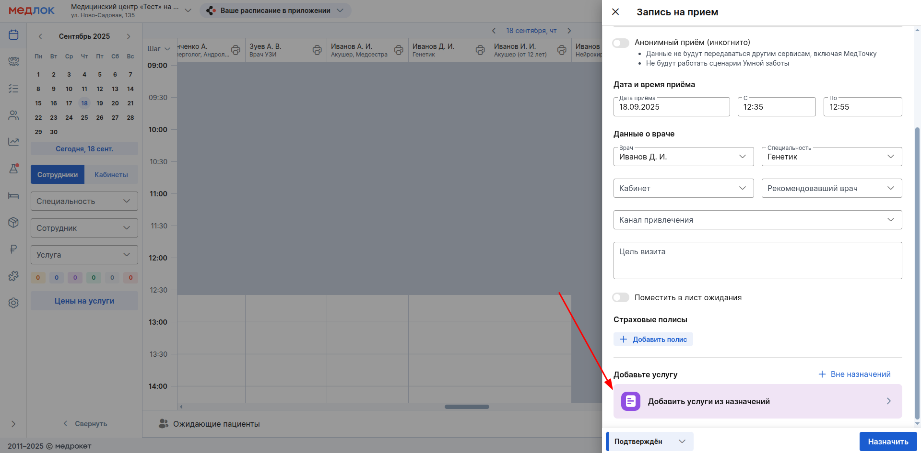Close the Запись на прием panel
Image resolution: width=921 pixels, height=453 pixels.
[615, 12]
